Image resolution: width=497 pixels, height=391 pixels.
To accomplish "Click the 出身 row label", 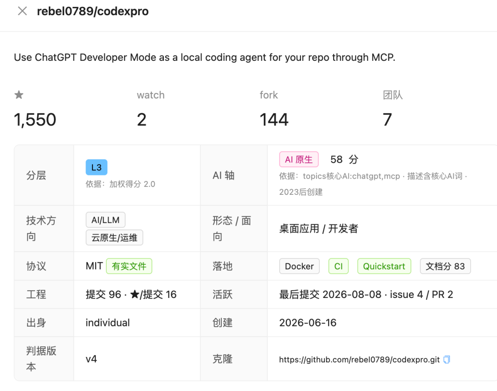I will pos(36,322).
